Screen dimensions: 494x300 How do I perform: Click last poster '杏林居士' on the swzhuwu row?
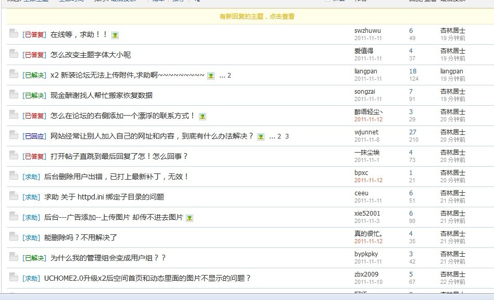pos(453,31)
